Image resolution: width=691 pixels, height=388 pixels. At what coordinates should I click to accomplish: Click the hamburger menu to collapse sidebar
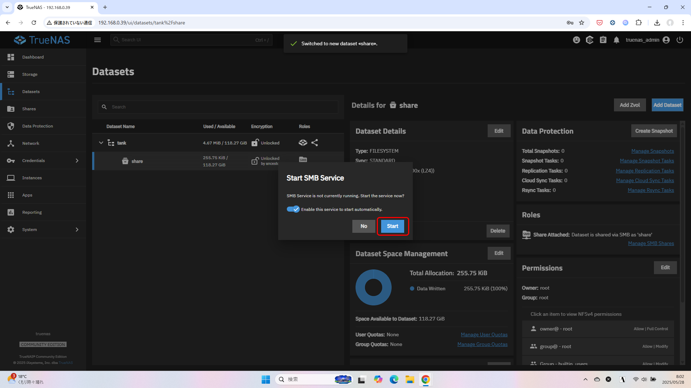tap(98, 40)
